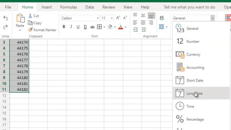Apply cell borders icon
Viewport: 231px width, 130px height.
[99, 27]
